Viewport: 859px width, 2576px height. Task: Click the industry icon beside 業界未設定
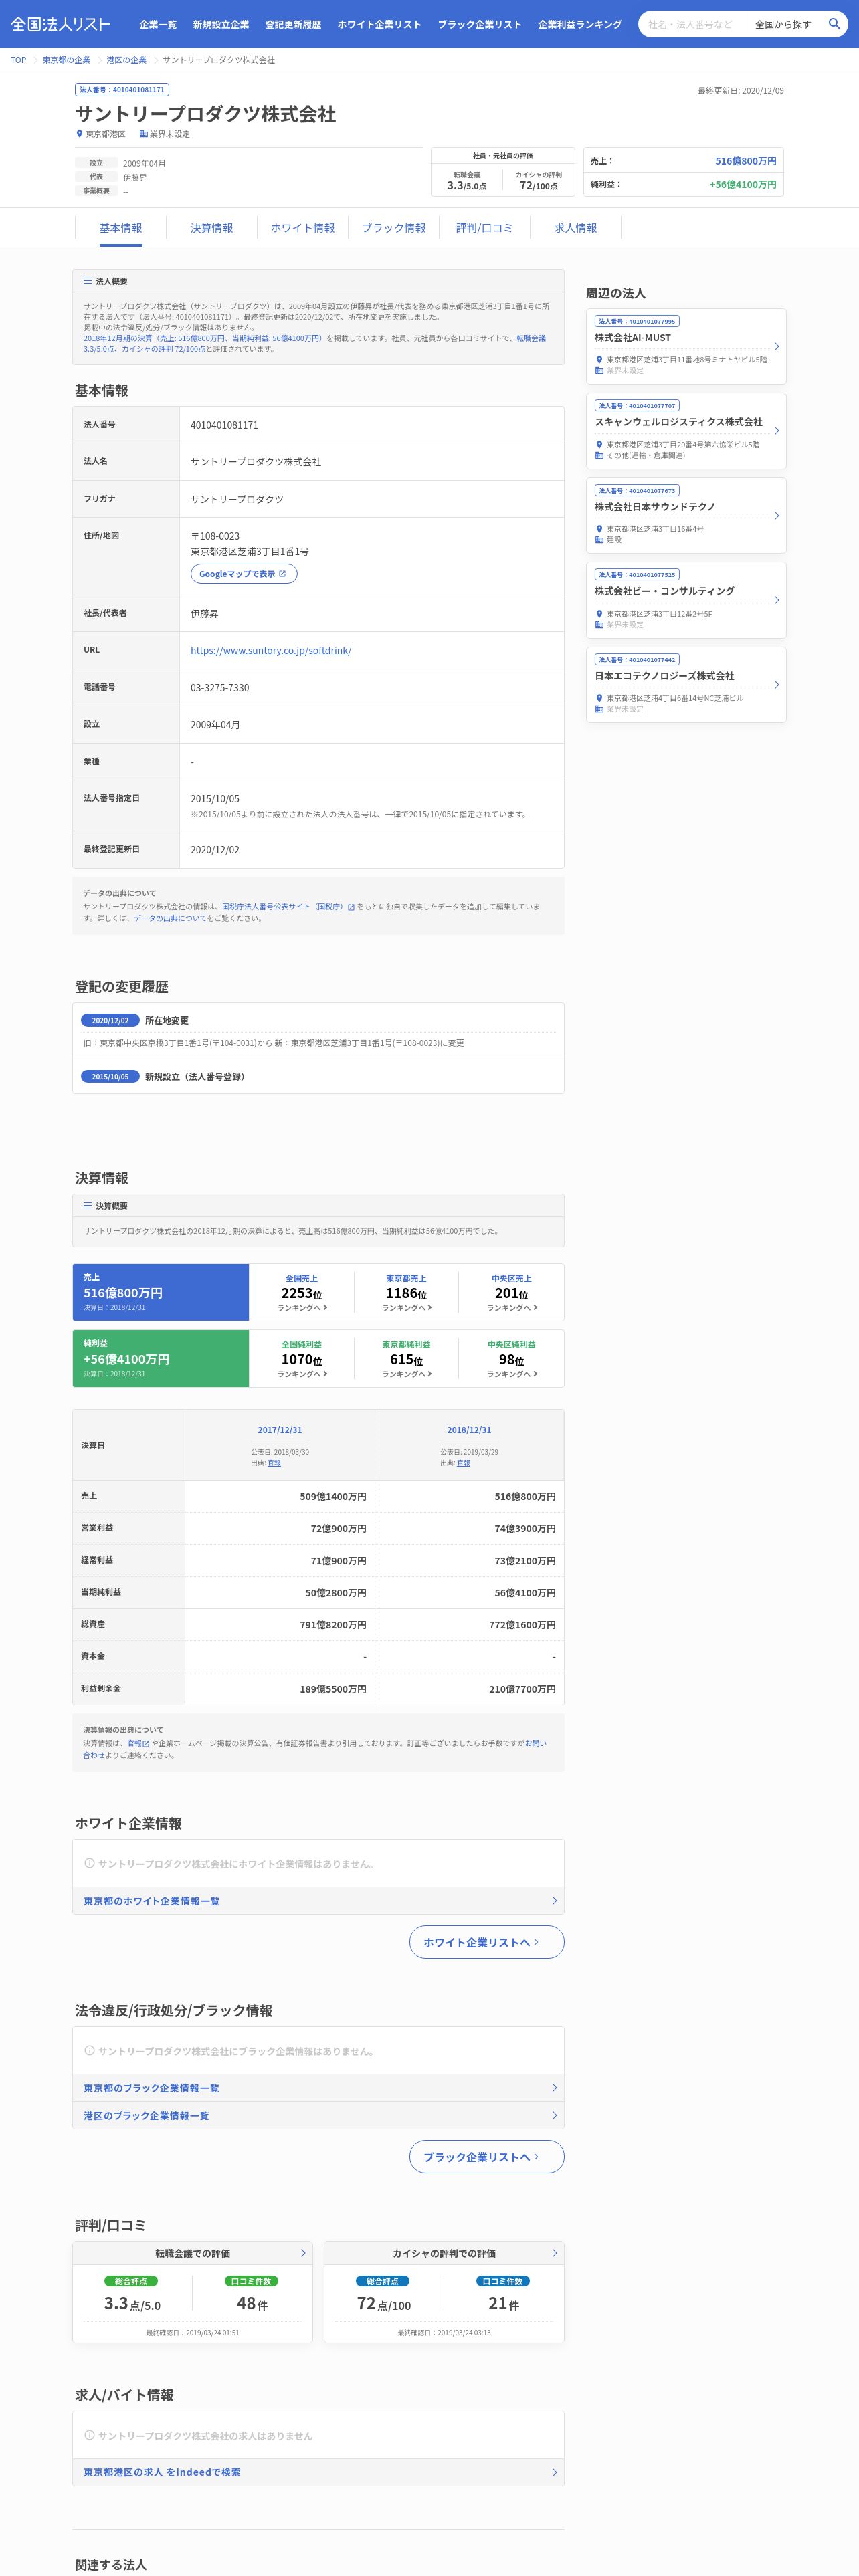[143, 134]
